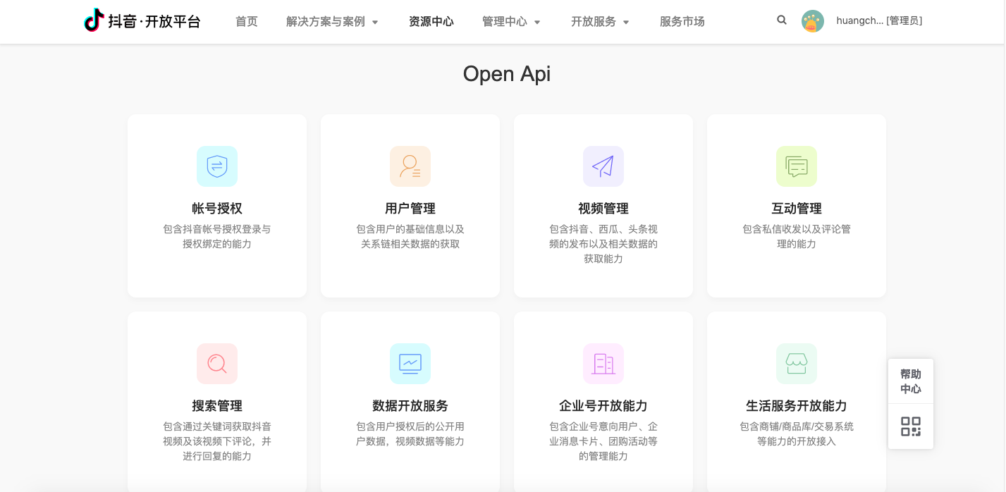The width and height of the screenshot is (1006, 492).
Task: Open the 数据开放服务 card title
Action: 410,406
